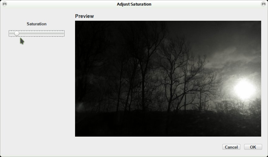Click OK to apply the saturation
The image size is (268, 157).
click(253, 147)
